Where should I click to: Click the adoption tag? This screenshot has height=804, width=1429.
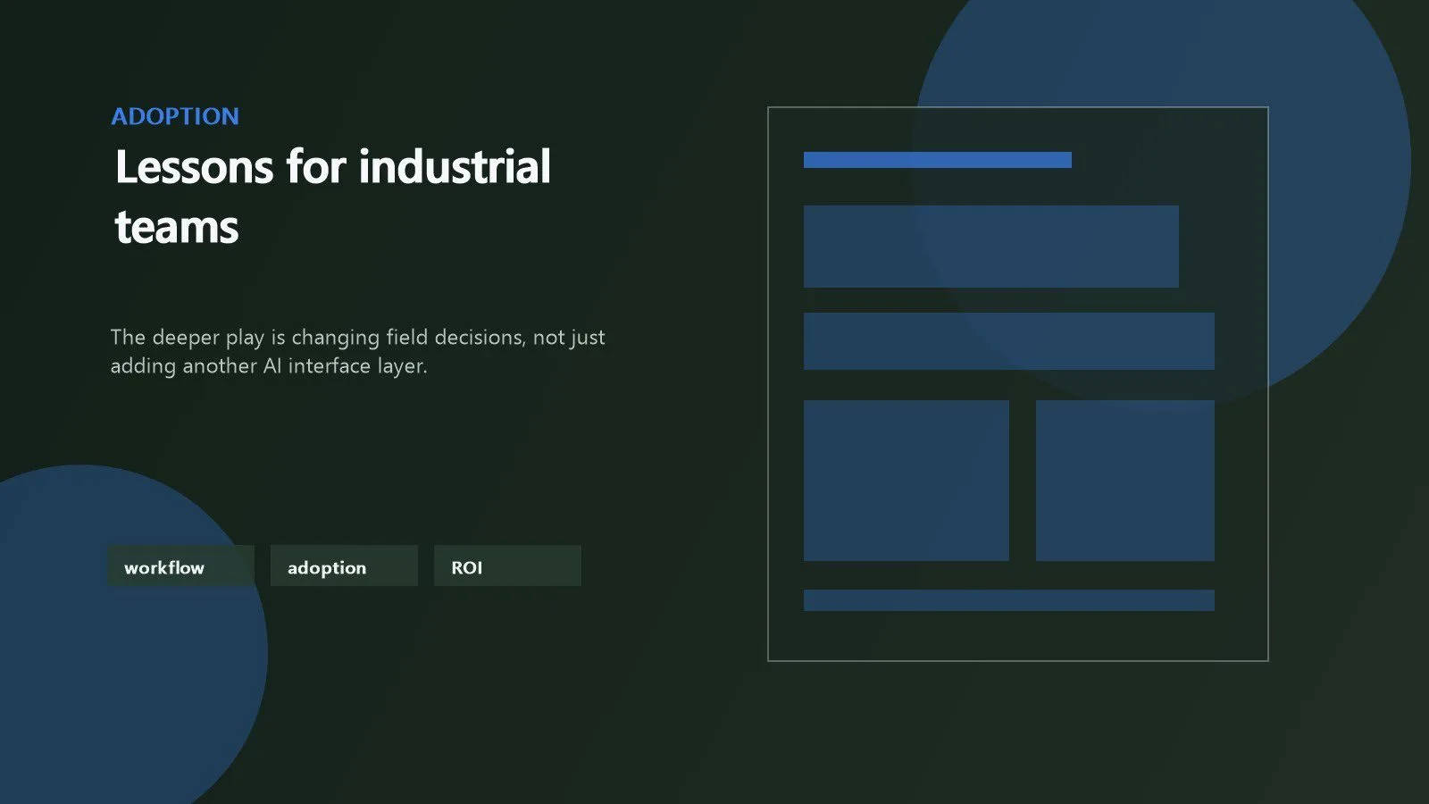[344, 565]
